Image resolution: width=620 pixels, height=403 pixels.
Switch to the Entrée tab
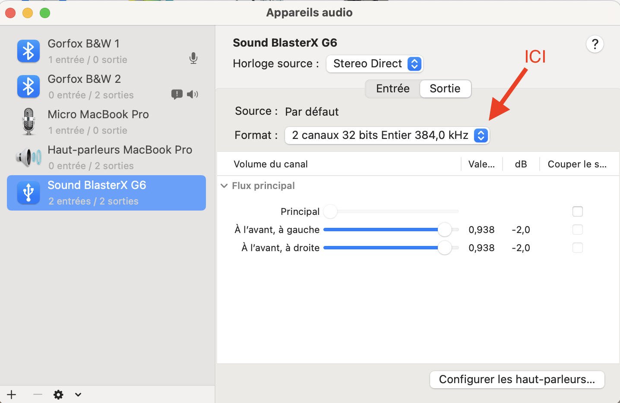392,89
